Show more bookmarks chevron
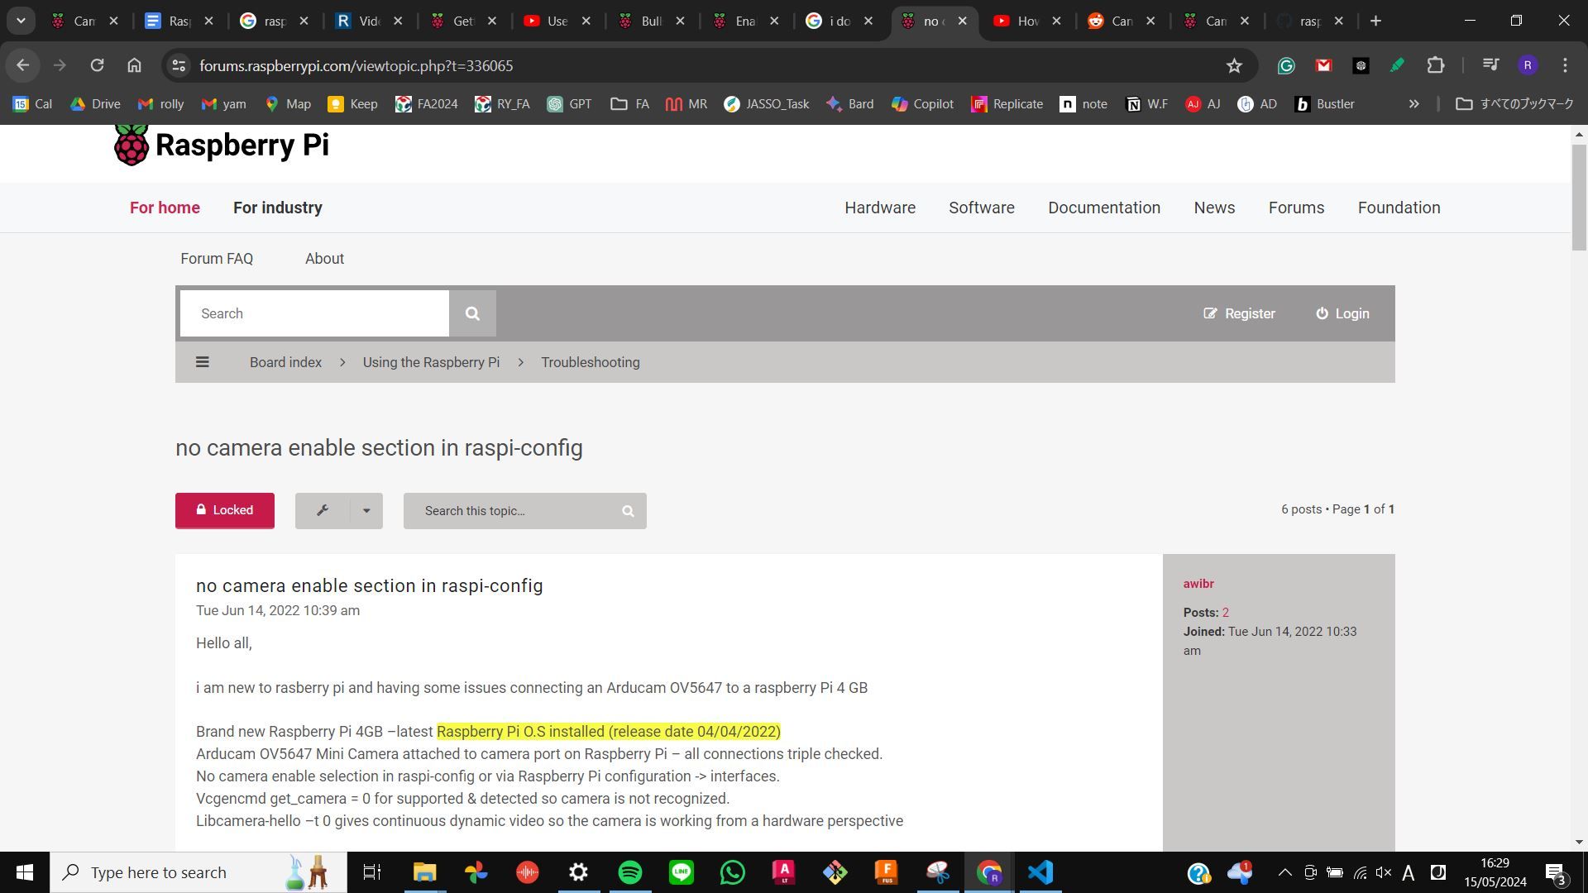This screenshot has width=1588, height=893. click(x=1413, y=104)
